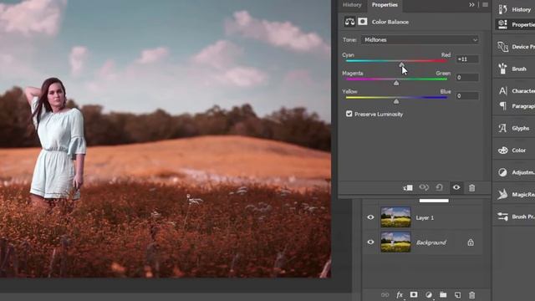Click the Background layer lock icon
This screenshot has height=301, width=535.
[471, 242]
